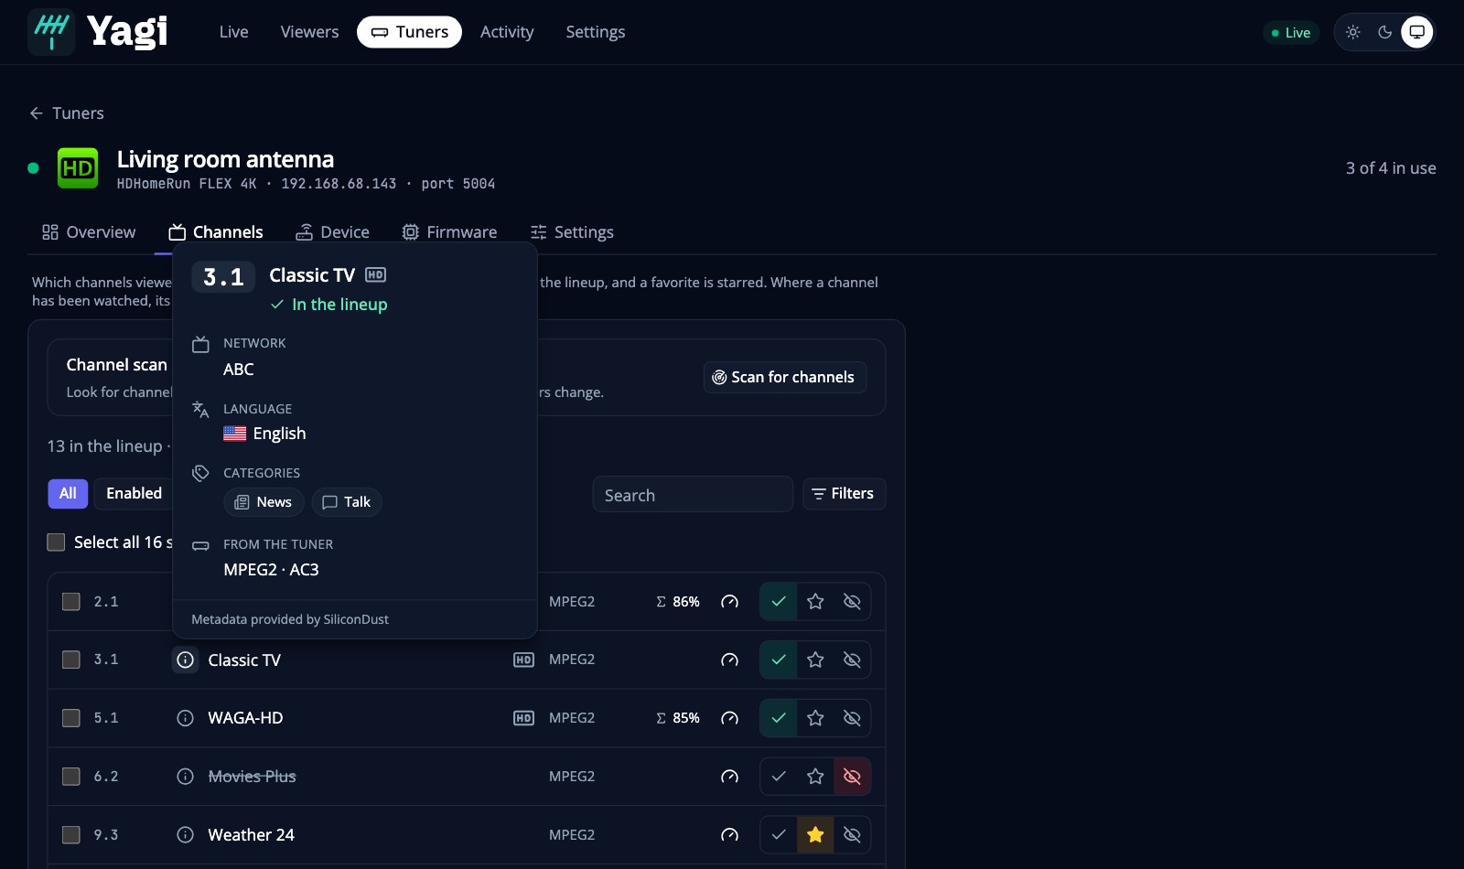Viewport: 1464px width, 869px height.
Task: Click signal gauge icon for WAGA-HD
Action: coord(729,718)
